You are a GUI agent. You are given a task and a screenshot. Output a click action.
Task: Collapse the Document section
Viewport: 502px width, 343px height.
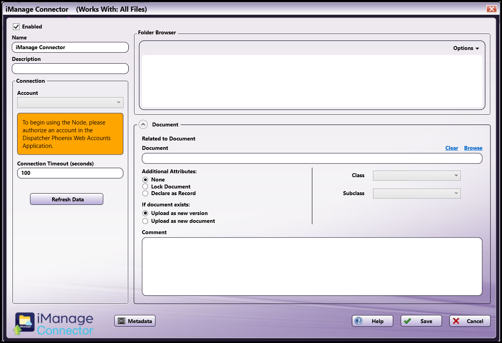click(x=143, y=124)
